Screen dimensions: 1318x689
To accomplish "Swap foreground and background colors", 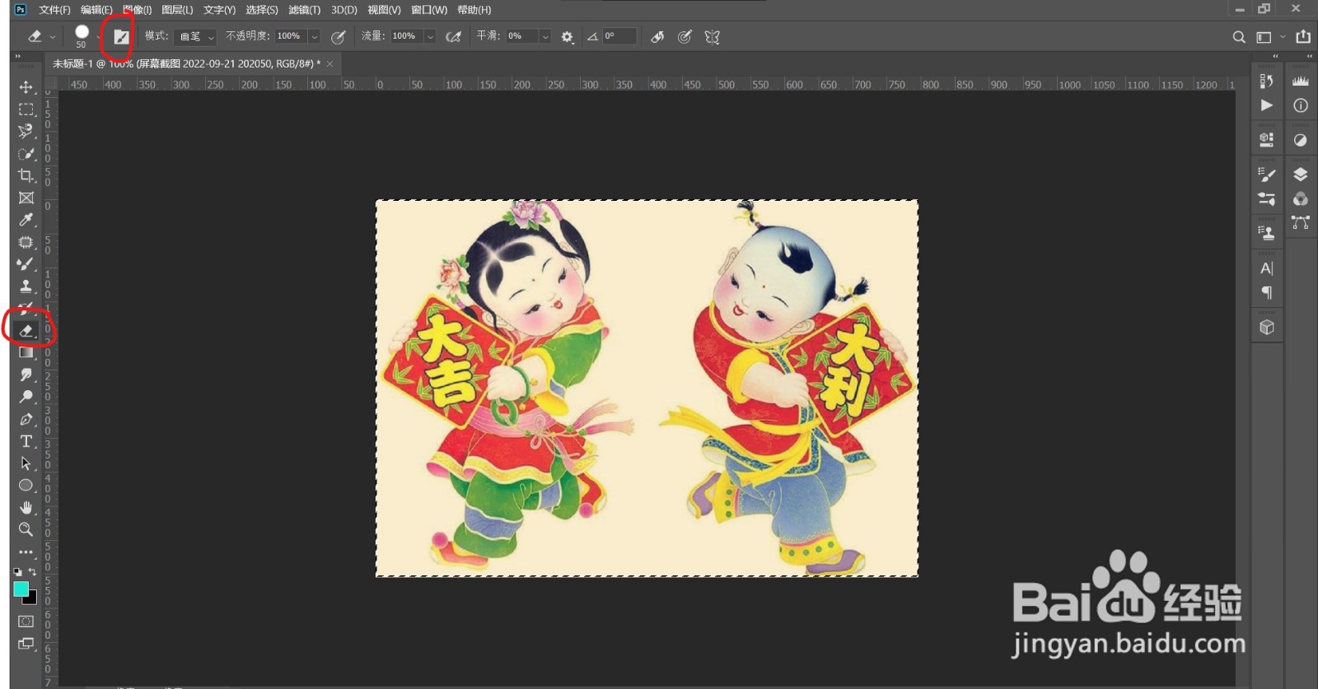I will click(x=33, y=571).
